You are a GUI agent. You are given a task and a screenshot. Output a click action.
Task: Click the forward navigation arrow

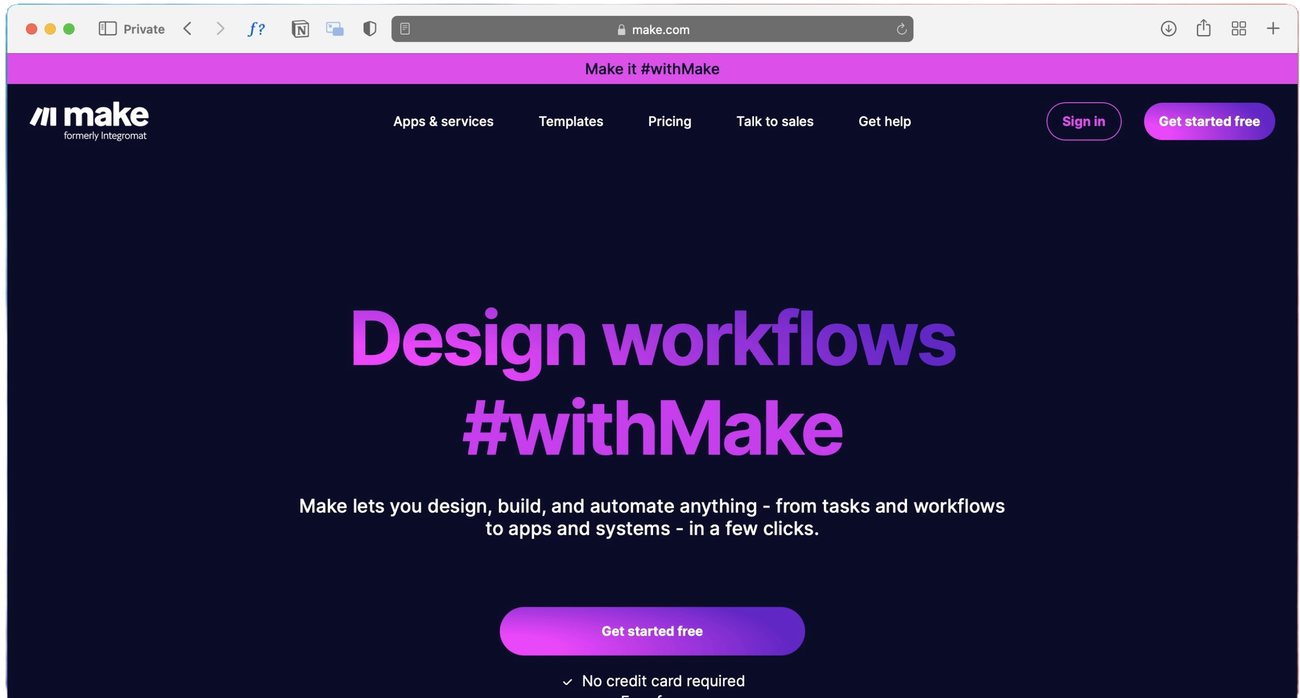click(220, 29)
